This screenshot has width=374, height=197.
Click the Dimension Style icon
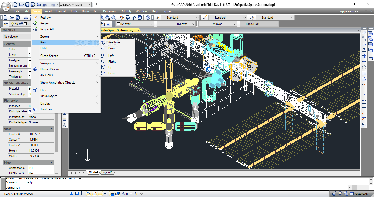click(x=205, y=18)
